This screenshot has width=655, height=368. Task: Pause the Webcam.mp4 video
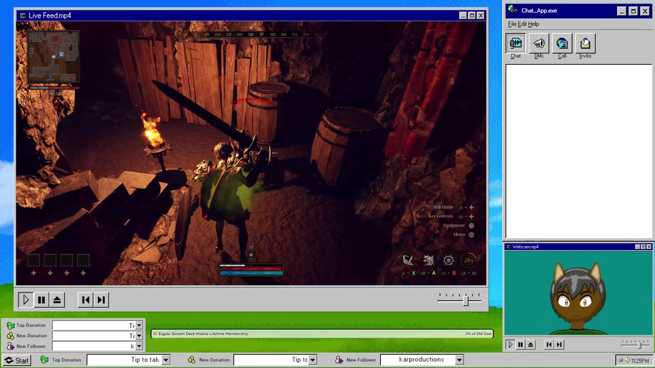[520, 344]
